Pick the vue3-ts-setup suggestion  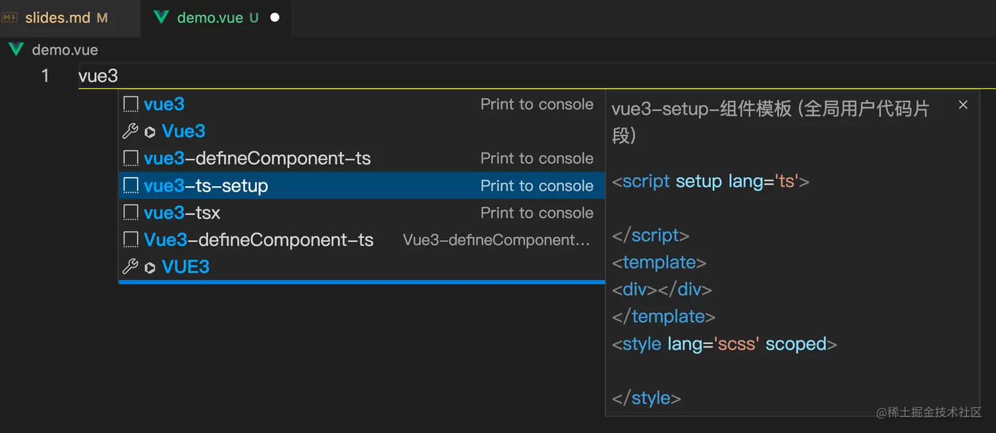pos(206,186)
